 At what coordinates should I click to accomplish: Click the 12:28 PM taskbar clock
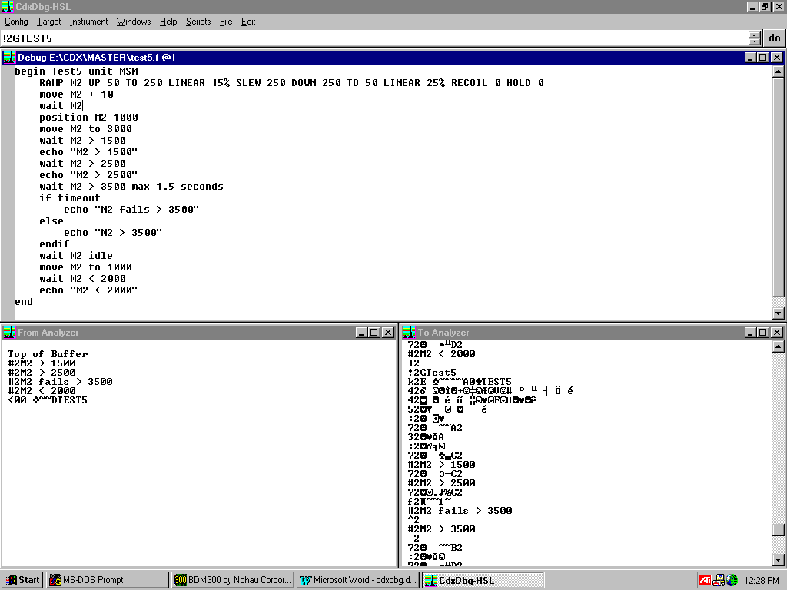pos(762,581)
